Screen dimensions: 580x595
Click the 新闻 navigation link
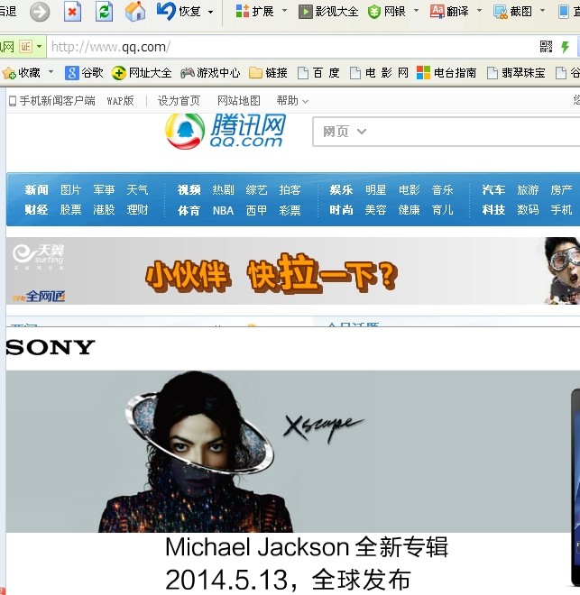coord(36,190)
